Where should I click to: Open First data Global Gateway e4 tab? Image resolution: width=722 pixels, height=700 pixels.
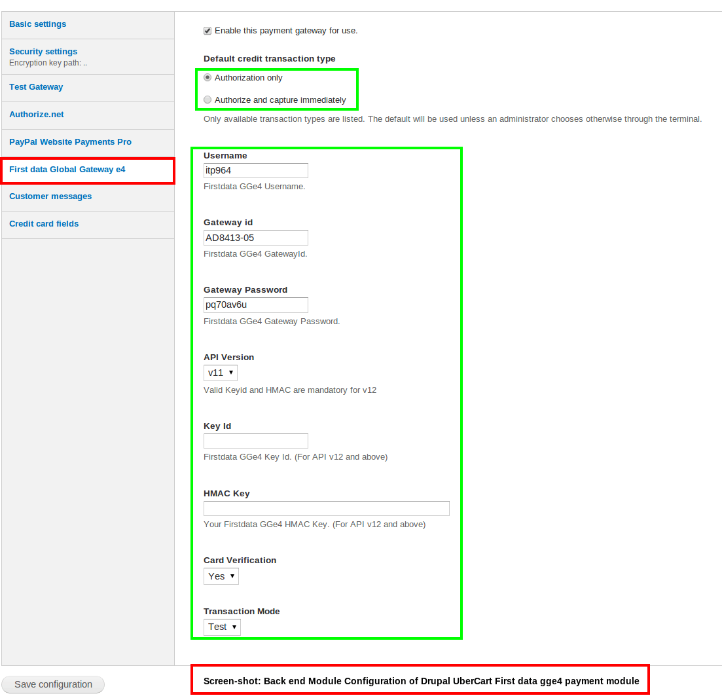67,170
